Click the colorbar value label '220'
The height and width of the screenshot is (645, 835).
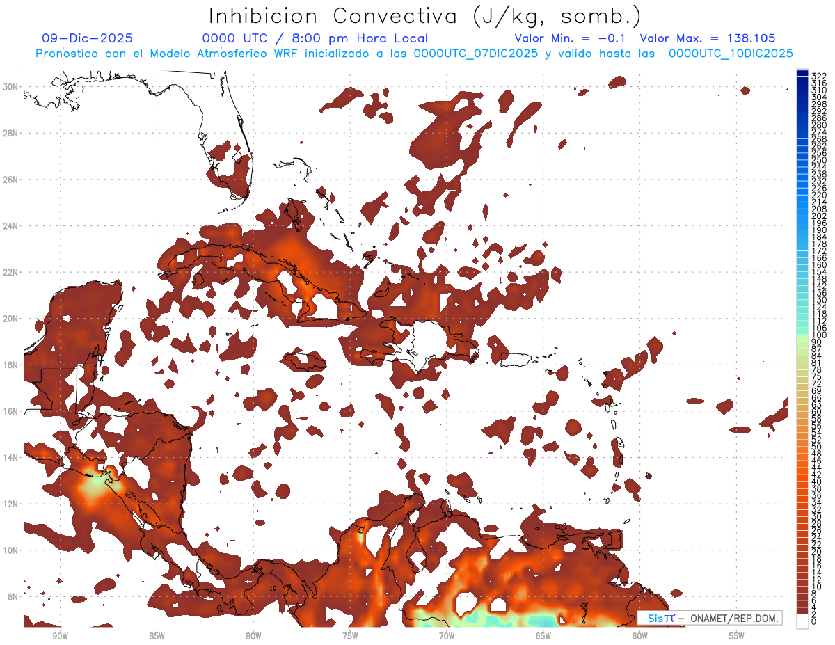coord(819,195)
